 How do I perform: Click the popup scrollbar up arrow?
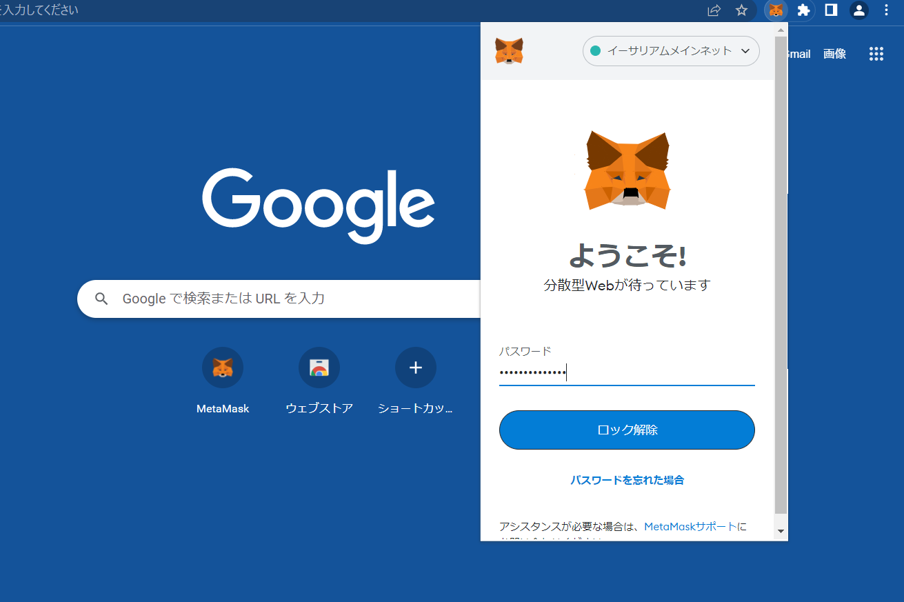pyautogui.click(x=781, y=30)
